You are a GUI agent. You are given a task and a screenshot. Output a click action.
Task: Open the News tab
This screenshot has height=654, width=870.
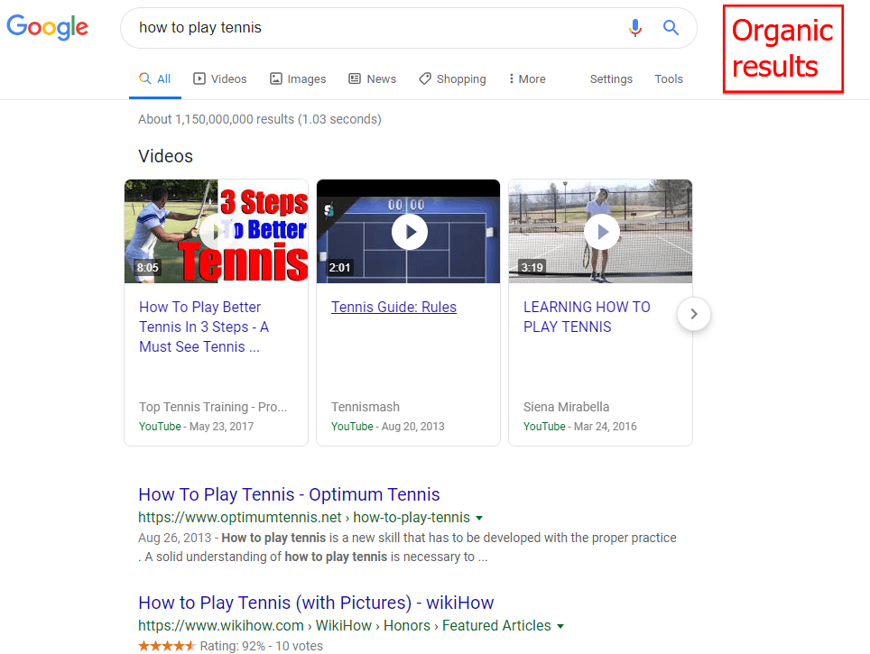373,78
